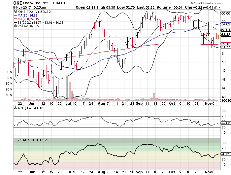Click the Jun label on bottom CTM axis
Screen dimensions: 231x175
(32, 172)
